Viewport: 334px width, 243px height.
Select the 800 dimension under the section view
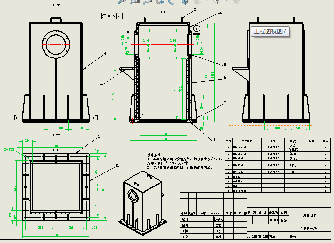coord(164,139)
